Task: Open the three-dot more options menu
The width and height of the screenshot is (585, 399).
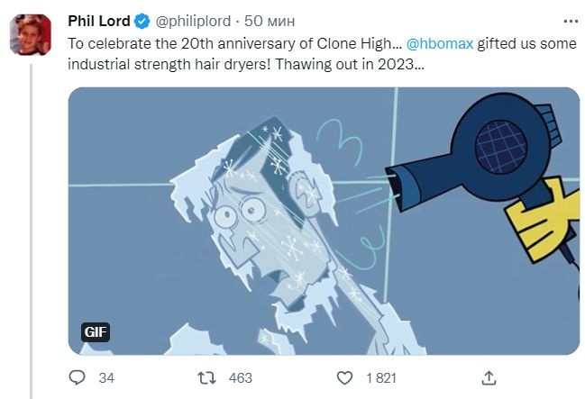Action: 570,21
